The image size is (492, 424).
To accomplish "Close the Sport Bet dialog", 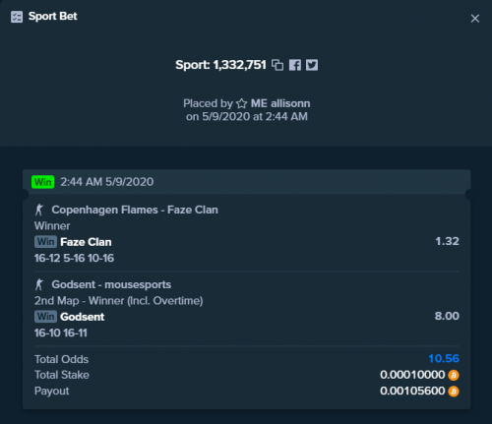I will click(475, 19).
